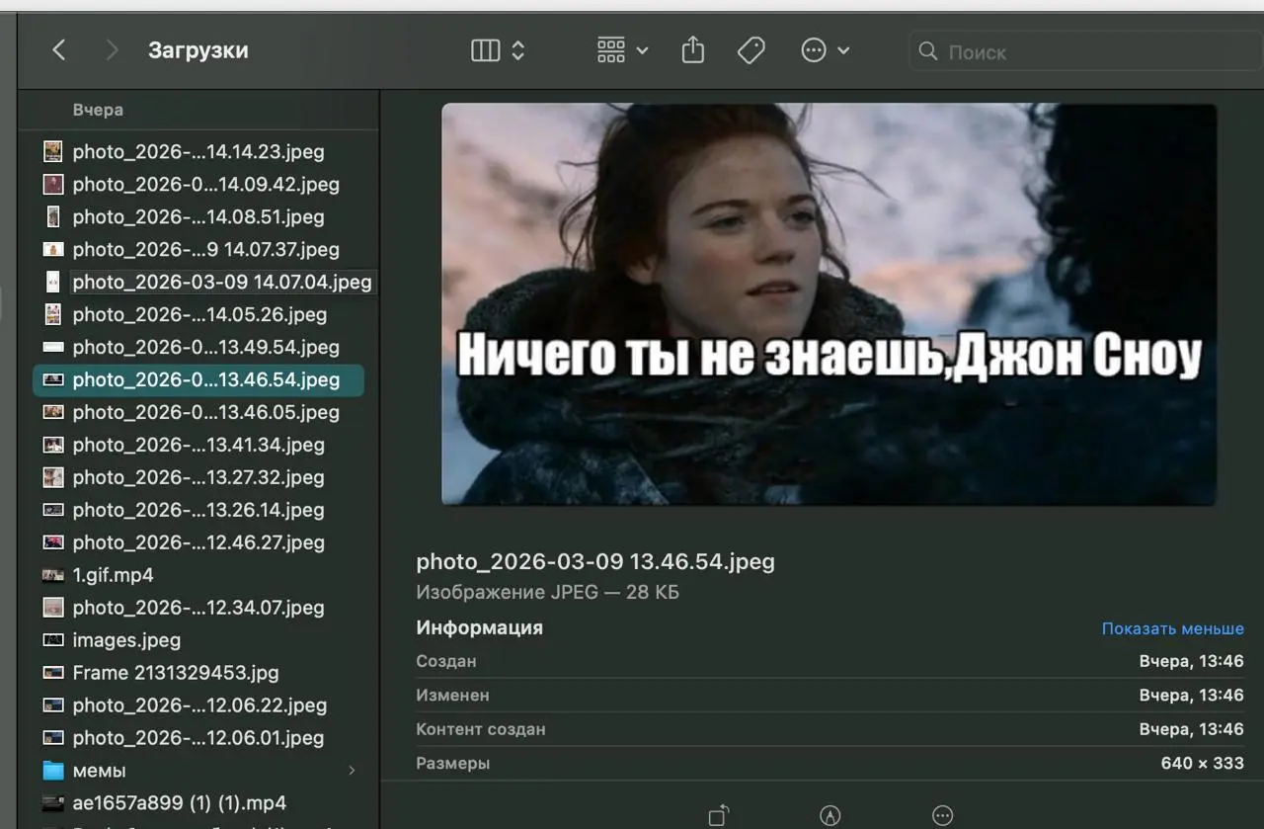Select highlighted file ending 13.46.54.jpeg
The image size is (1264, 829).
click(198, 379)
